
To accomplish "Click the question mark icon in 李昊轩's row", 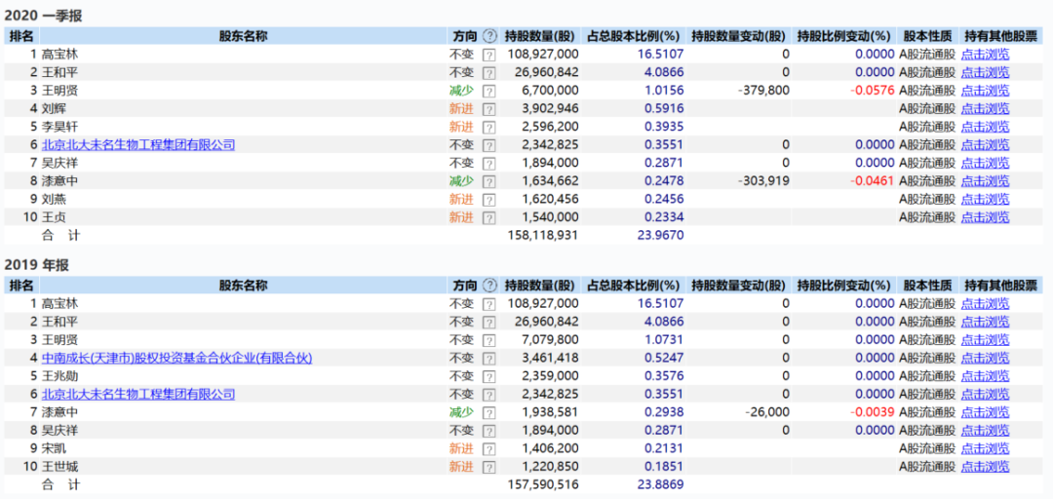I will pyautogui.click(x=489, y=128).
